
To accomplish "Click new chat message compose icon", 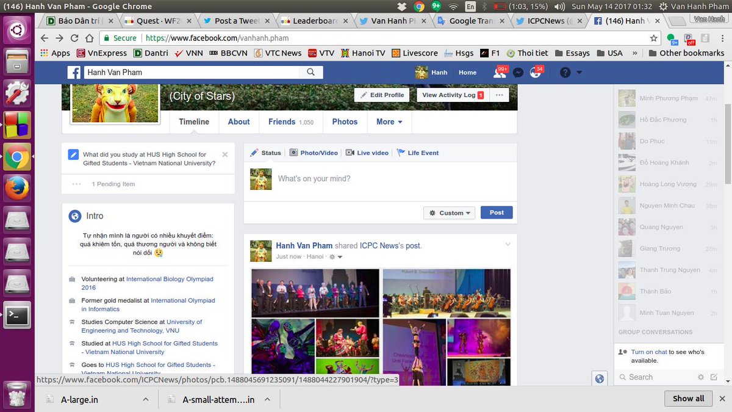I will (x=714, y=377).
